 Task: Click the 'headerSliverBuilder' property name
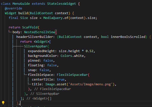click(35, 37)
